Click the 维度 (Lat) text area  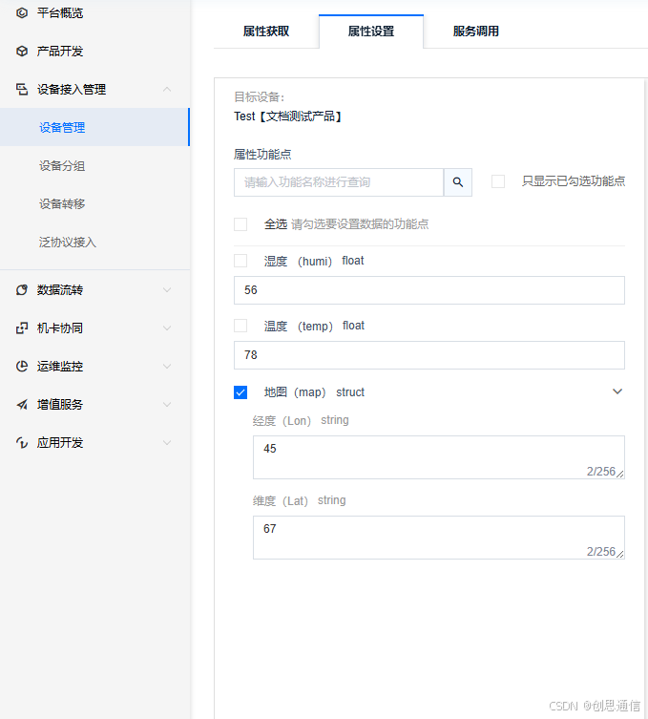[x=439, y=538]
